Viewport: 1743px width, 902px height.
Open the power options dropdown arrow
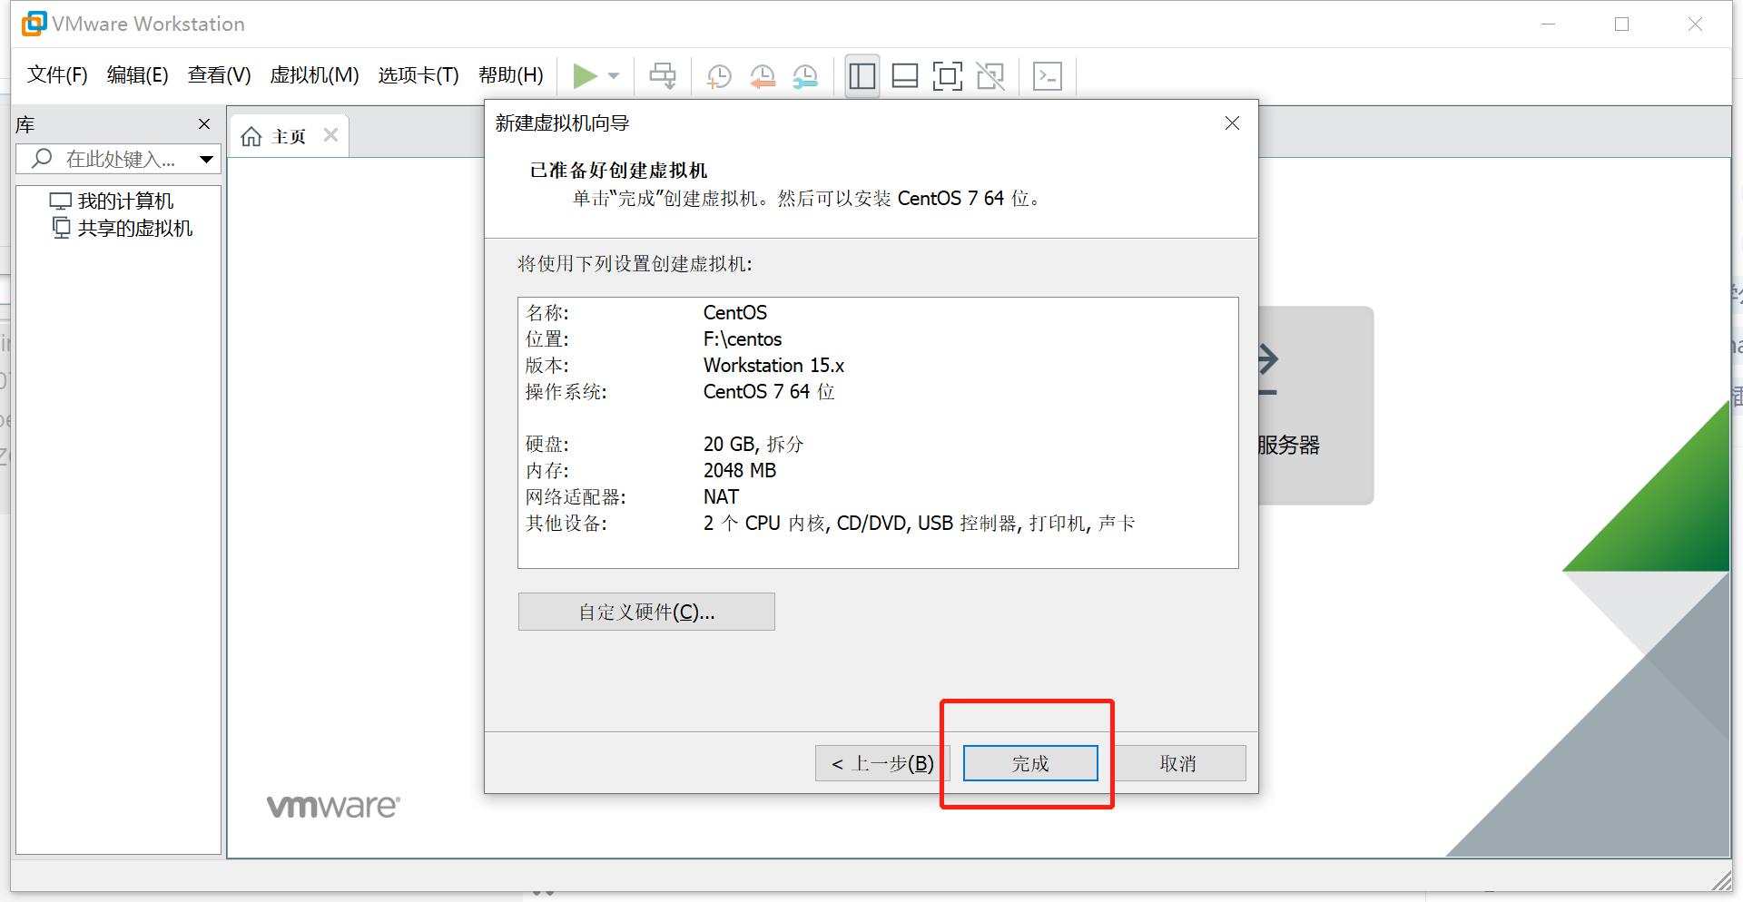[x=614, y=76]
